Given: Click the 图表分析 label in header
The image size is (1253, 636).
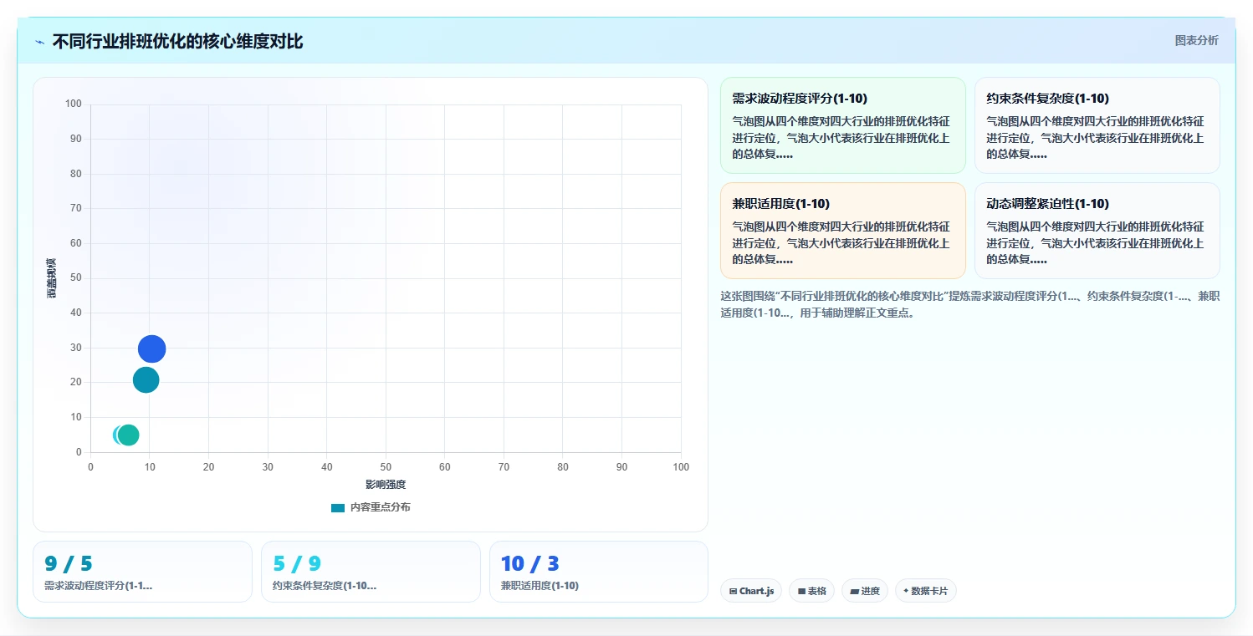Looking at the screenshot, I should coord(1196,40).
